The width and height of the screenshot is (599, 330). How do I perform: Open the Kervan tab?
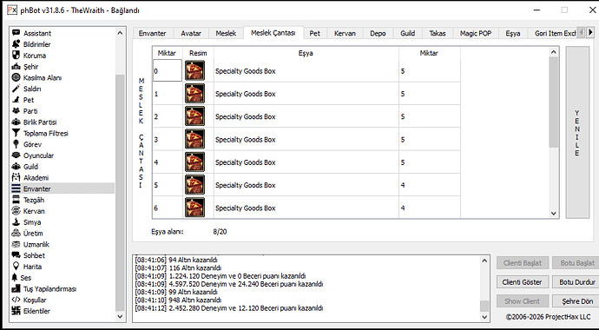(345, 33)
